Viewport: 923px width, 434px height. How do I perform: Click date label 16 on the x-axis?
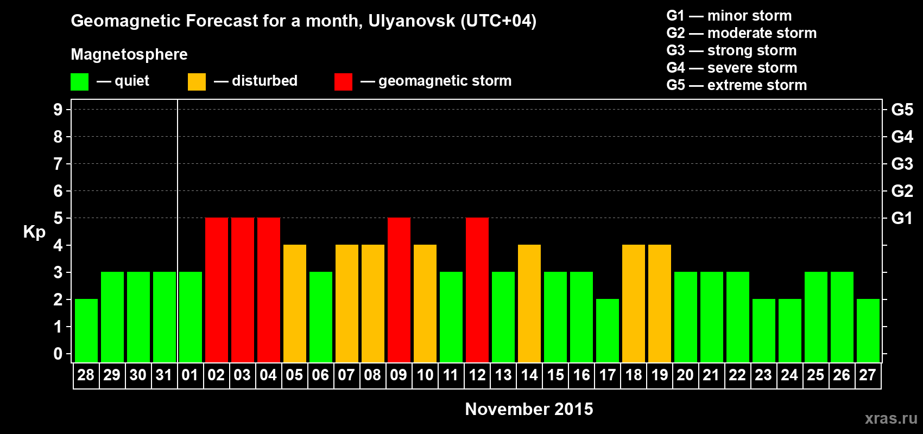tap(581, 375)
